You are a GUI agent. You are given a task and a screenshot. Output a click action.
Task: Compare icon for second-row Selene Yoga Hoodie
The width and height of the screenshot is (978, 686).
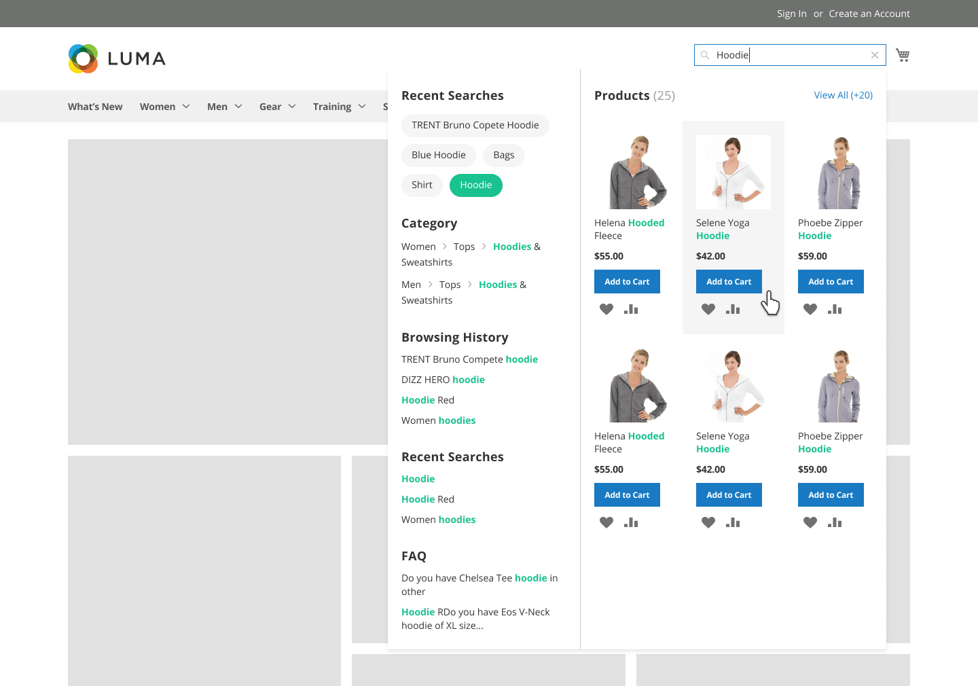(x=733, y=522)
